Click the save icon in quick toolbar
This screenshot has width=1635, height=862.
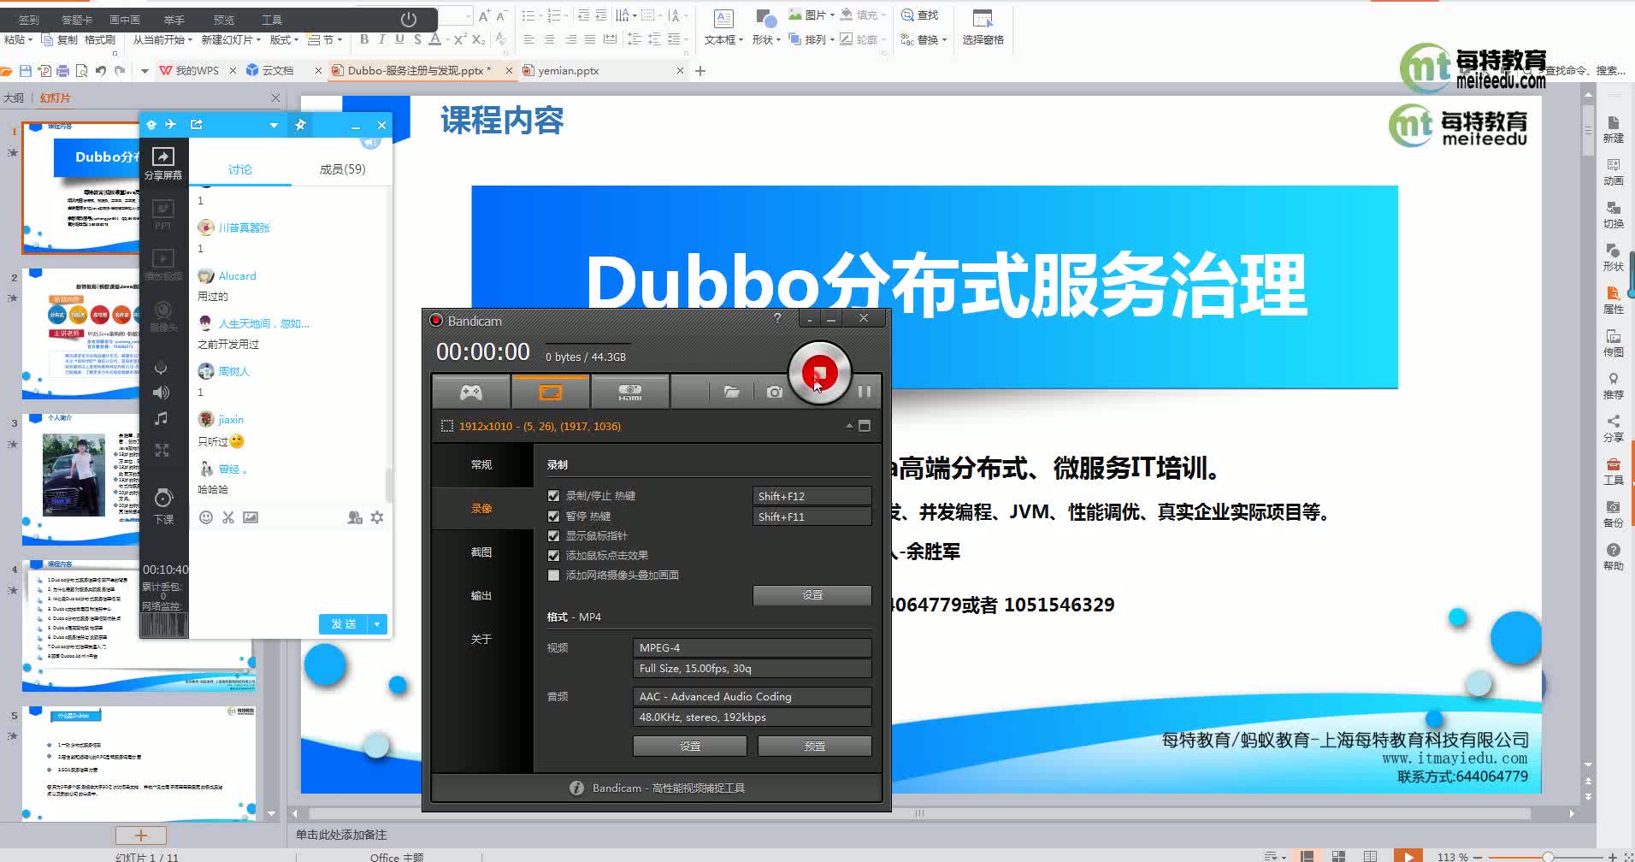coord(25,71)
